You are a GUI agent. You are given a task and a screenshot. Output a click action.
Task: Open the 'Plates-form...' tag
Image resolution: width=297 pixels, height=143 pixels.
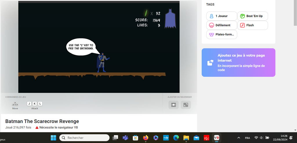coord(222,34)
